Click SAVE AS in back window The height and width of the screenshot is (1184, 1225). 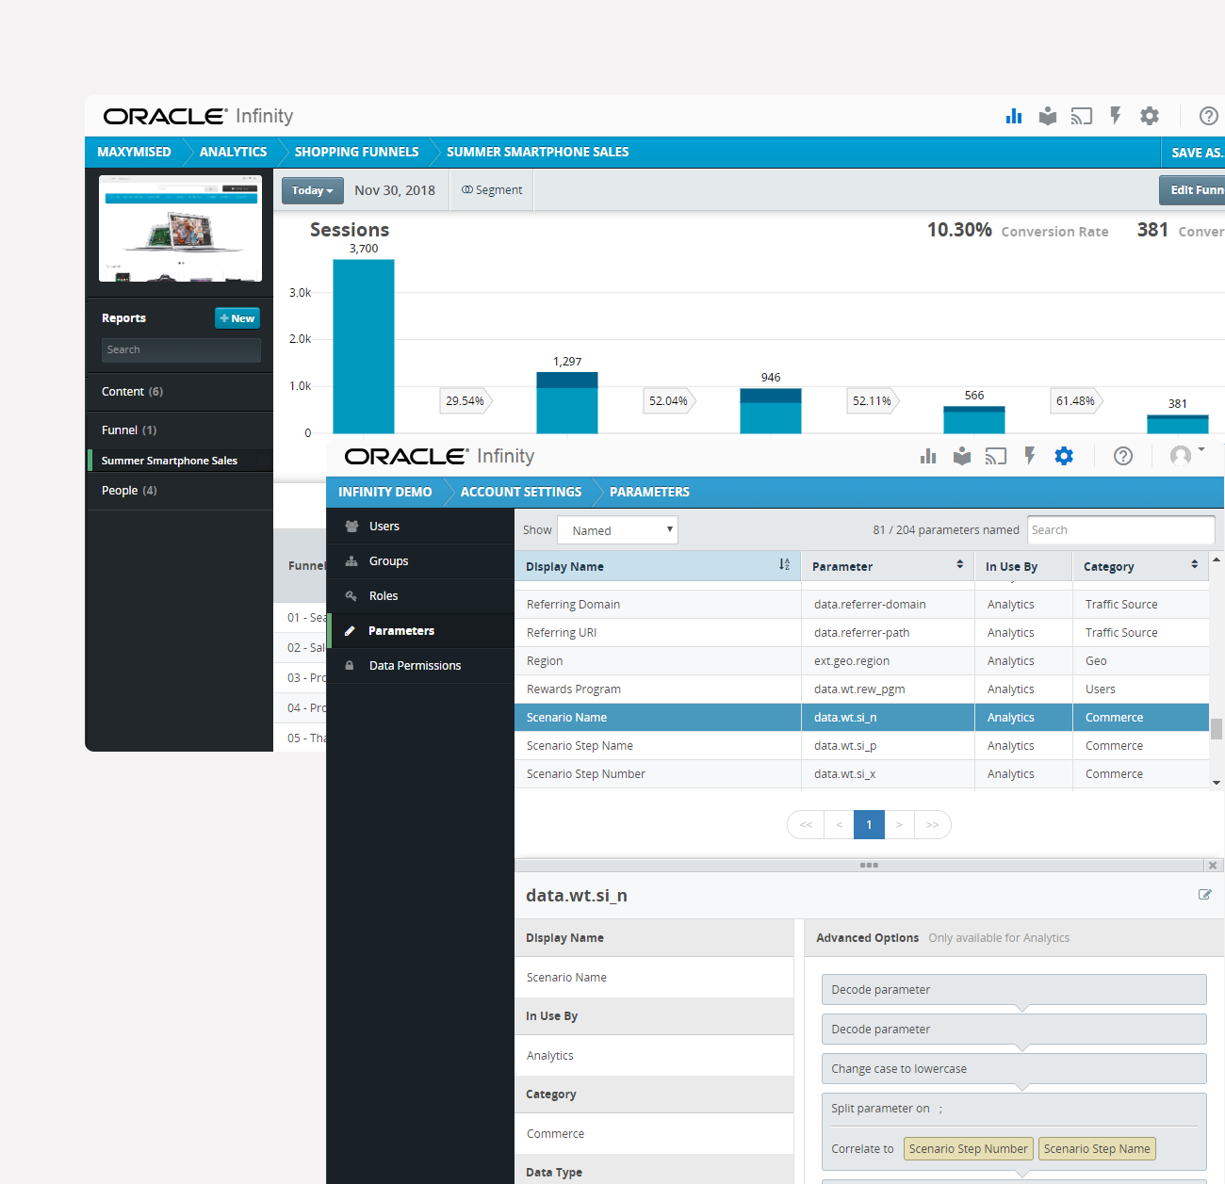1197,153
